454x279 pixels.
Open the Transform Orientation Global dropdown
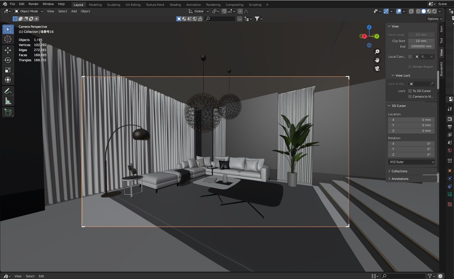click(x=198, y=11)
